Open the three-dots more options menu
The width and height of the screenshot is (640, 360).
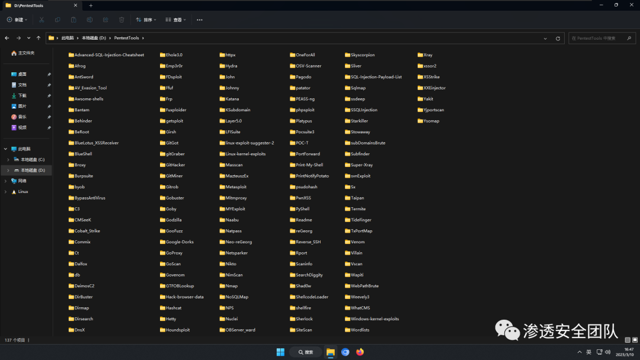tap(200, 20)
